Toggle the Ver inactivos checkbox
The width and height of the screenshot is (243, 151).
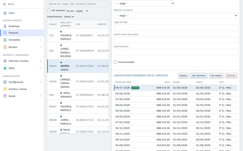tap(49, 10)
